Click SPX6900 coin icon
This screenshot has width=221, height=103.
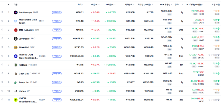point(16,47)
